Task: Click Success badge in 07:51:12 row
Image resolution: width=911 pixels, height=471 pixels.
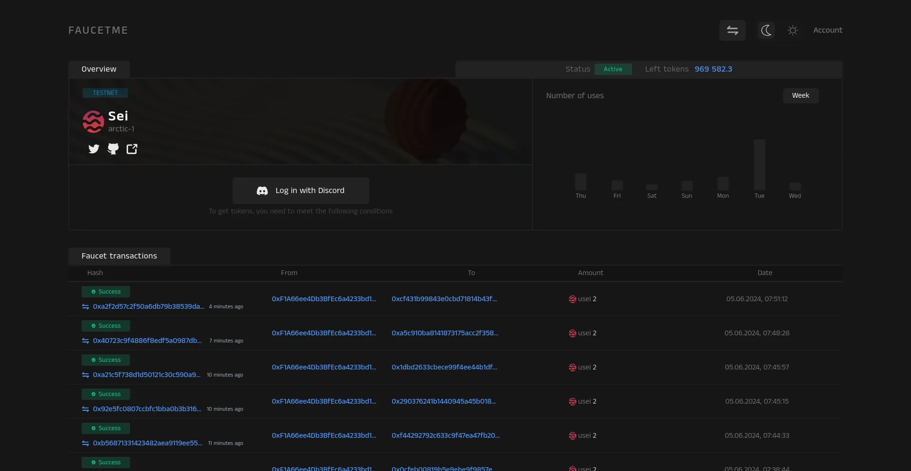Action: click(x=106, y=292)
